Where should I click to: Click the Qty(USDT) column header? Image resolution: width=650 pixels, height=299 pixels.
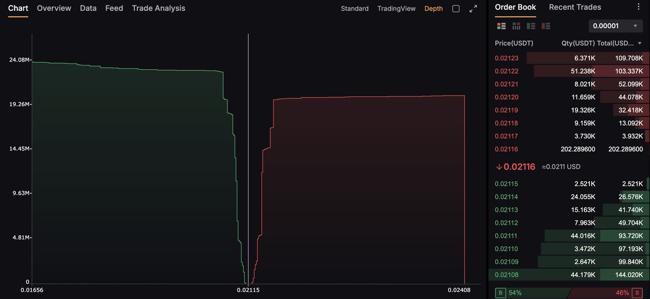578,43
